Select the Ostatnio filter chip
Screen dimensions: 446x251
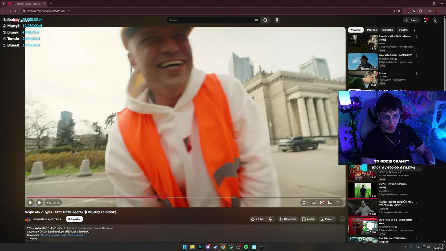403,30
